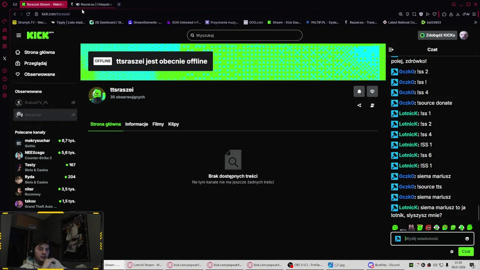Screen dimensions: 480x270
Task: Click Opera menu logo
Action: point(4,4)
